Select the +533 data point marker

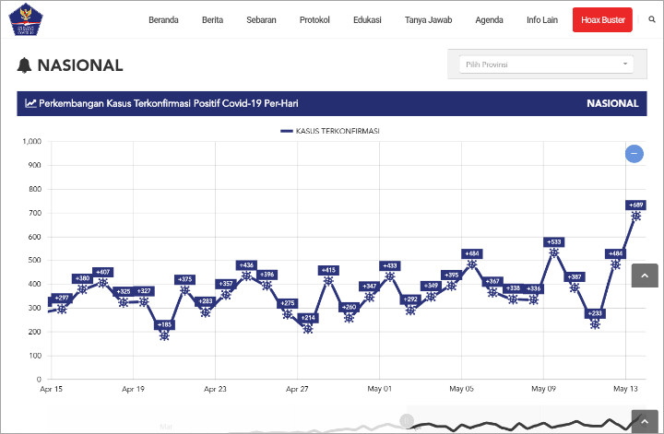tap(554, 253)
